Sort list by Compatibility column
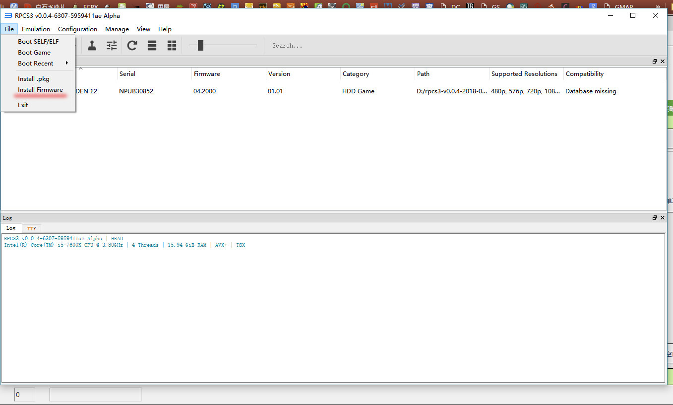 (585, 74)
